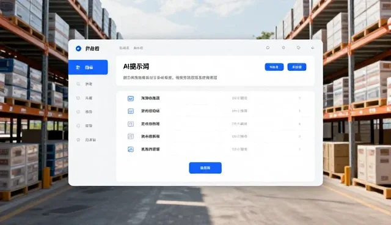Image resolution: width=391 pixels, height=225 pixels.
Task: Click the icon of the last sidebar item
Action: [x=78, y=139]
